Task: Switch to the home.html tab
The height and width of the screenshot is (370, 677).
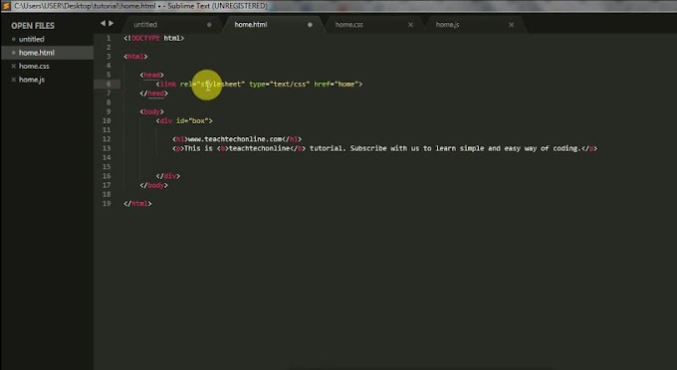Action: (251, 25)
